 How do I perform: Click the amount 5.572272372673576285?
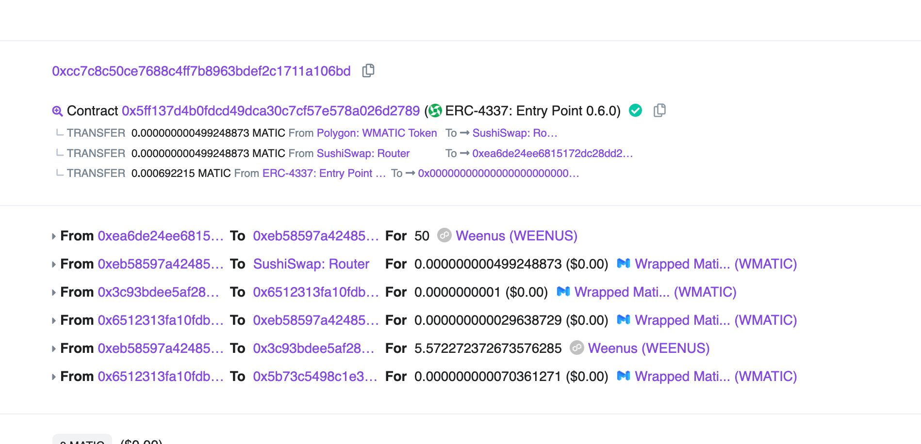pos(488,348)
